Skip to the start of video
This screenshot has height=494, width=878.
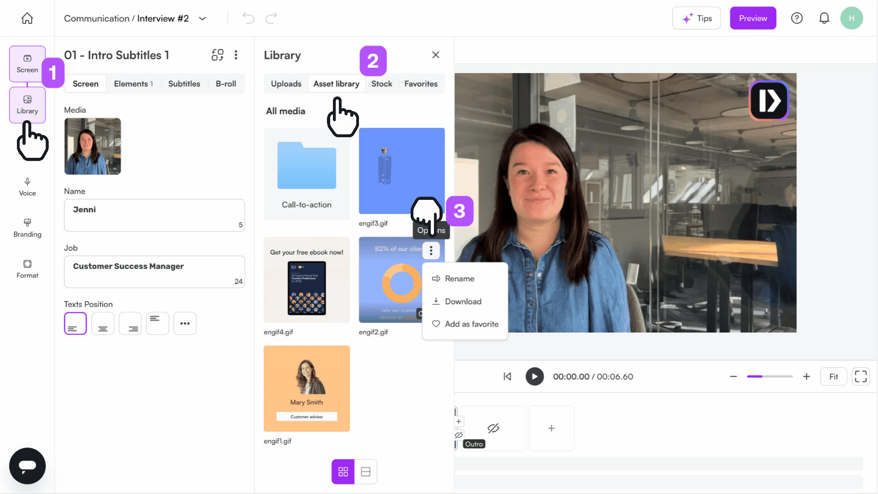click(x=508, y=376)
